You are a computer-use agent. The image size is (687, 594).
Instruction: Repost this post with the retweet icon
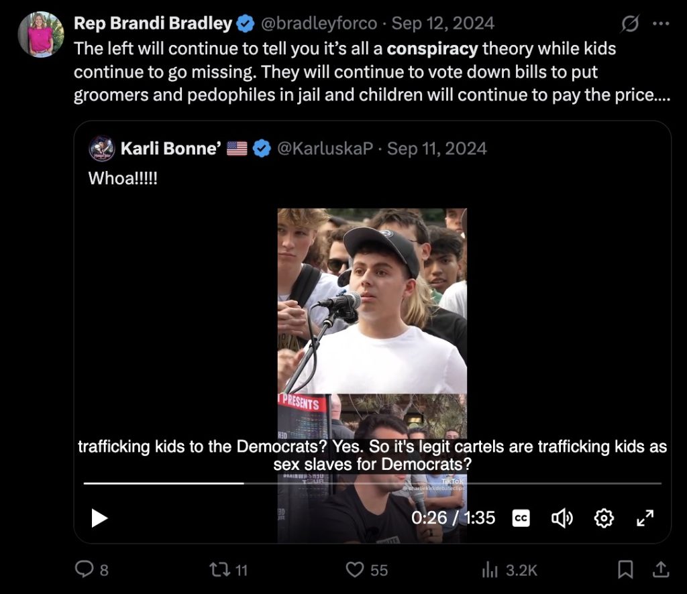pyautogui.click(x=219, y=570)
